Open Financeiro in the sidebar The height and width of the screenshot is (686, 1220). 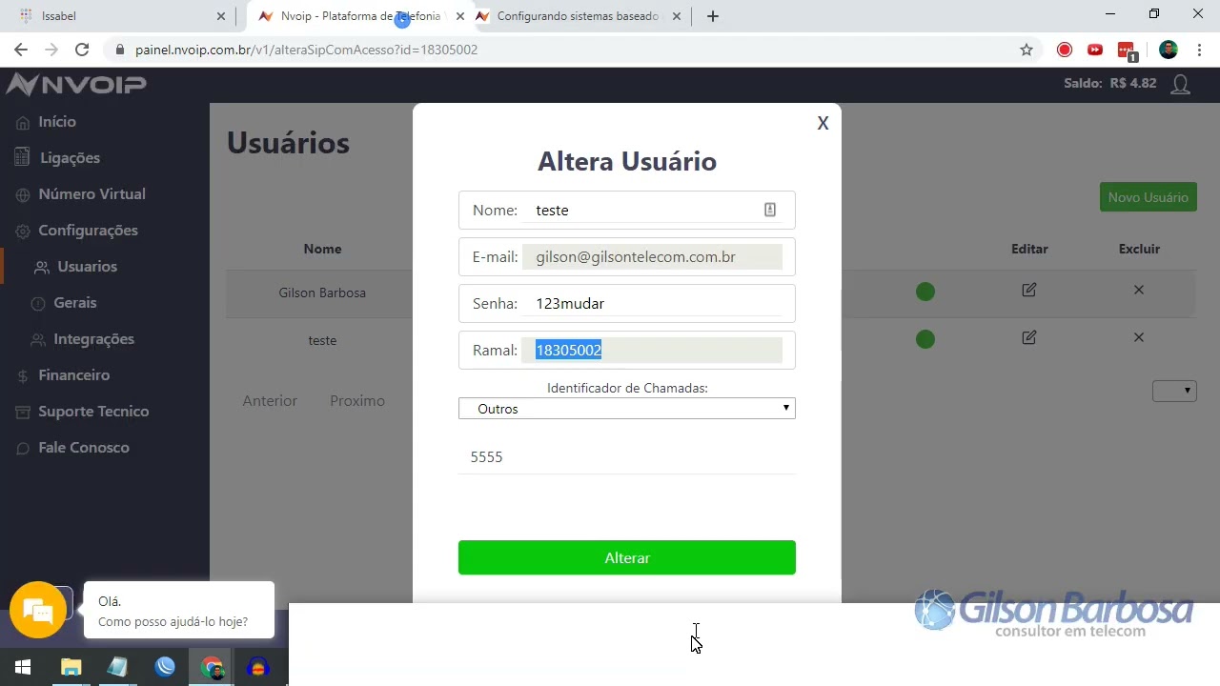[73, 375]
